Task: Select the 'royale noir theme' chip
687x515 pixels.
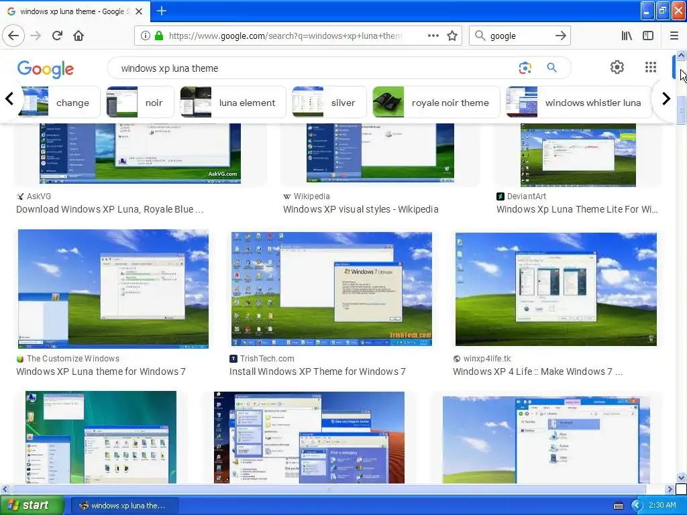Action: click(436, 102)
